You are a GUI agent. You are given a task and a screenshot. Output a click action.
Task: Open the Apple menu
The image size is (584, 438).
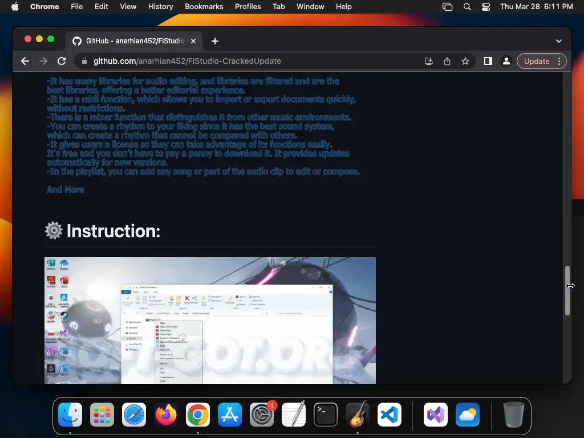[15, 7]
